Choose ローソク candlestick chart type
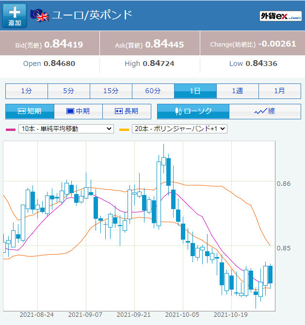 pos(193,111)
